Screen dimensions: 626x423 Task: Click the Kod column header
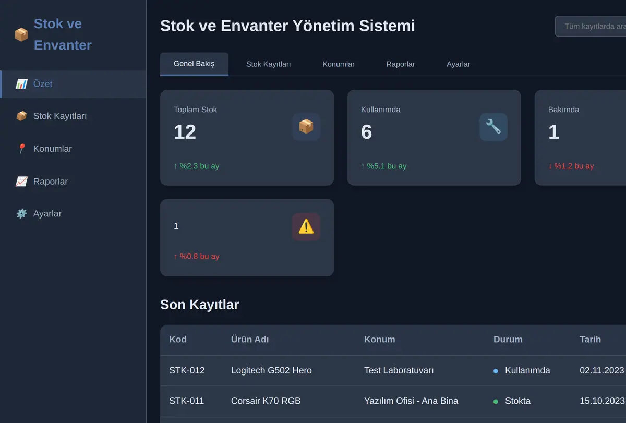[178, 340]
